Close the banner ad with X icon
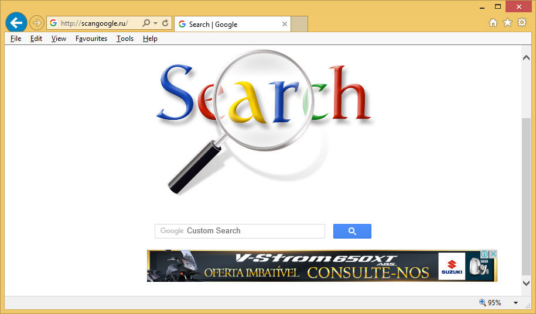Screen dimensions: 536x314 493,254
